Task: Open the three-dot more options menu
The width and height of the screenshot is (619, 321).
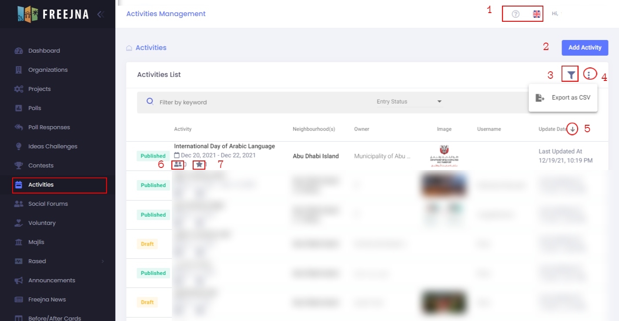Action: click(589, 74)
